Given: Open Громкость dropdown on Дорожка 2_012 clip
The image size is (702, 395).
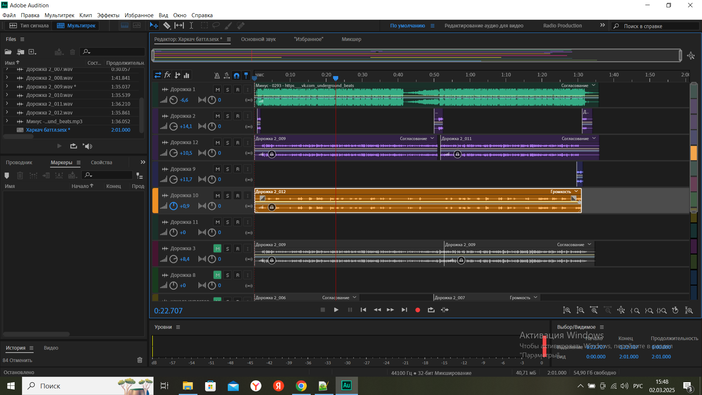Looking at the screenshot, I should coord(576,191).
